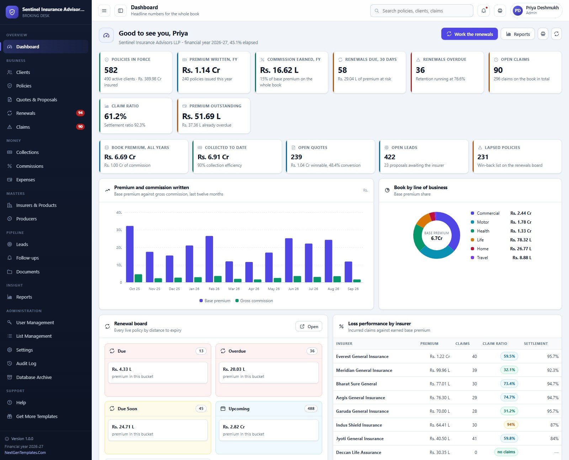Click the Claim Ratio column header
This screenshot has width=569, height=460.
495,344
